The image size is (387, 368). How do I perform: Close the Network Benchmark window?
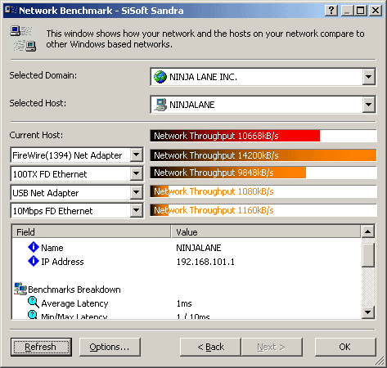376,11
